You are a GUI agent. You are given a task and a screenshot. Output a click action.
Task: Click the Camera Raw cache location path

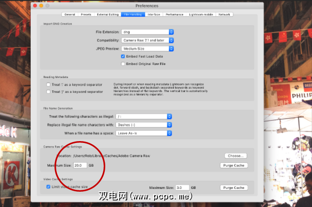(x=112, y=156)
